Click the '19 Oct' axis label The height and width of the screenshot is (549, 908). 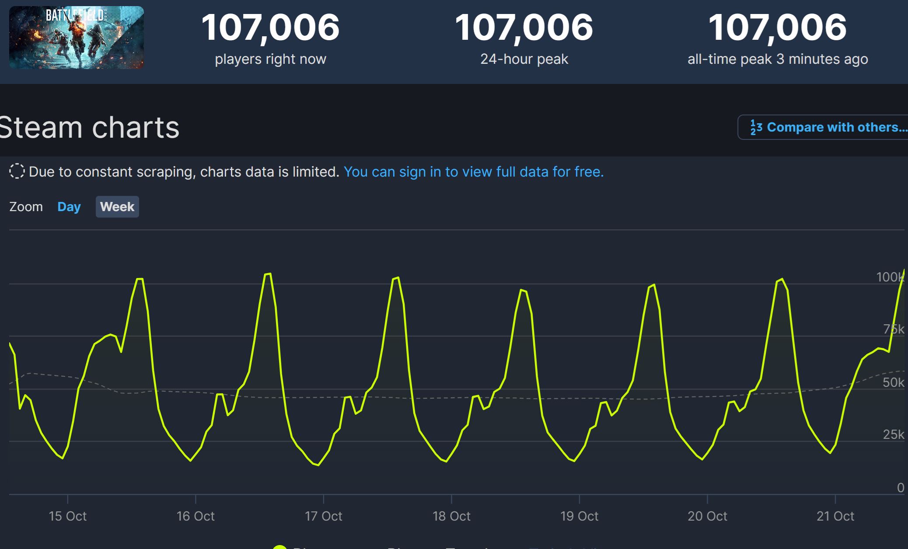580,516
